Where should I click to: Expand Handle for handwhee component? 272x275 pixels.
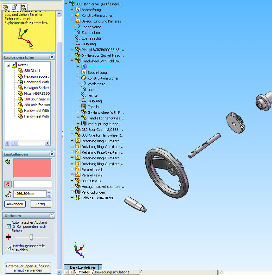(x=78, y=118)
